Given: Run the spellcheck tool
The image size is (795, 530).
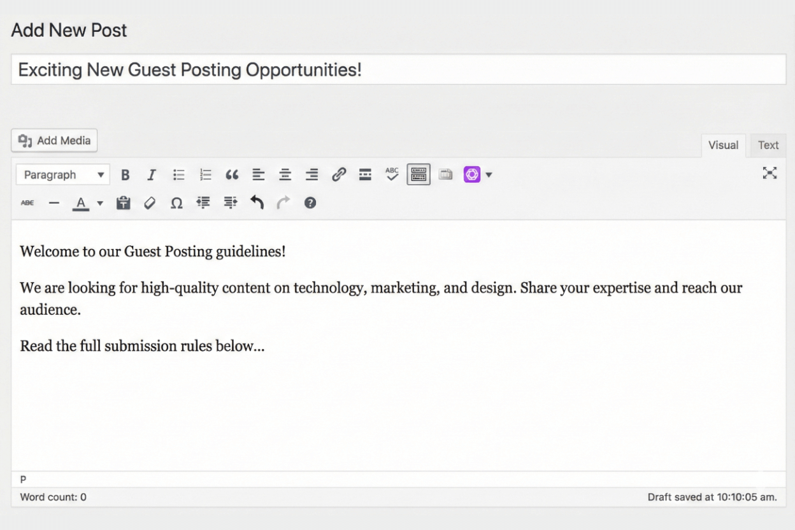Looking at the screenshot, I should (x=391, y=174).
